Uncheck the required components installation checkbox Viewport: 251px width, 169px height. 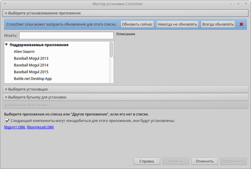tap(7, 121)
